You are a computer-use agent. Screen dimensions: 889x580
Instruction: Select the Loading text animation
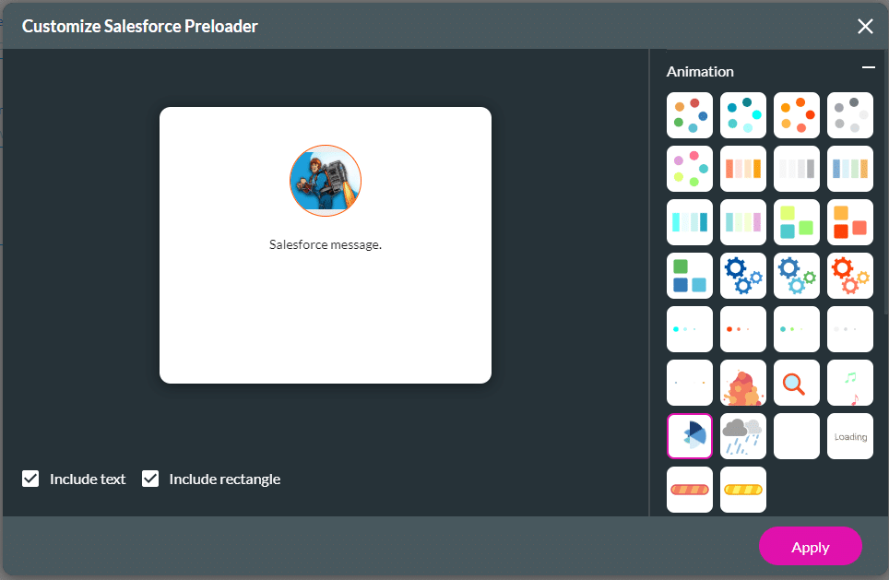850,436
